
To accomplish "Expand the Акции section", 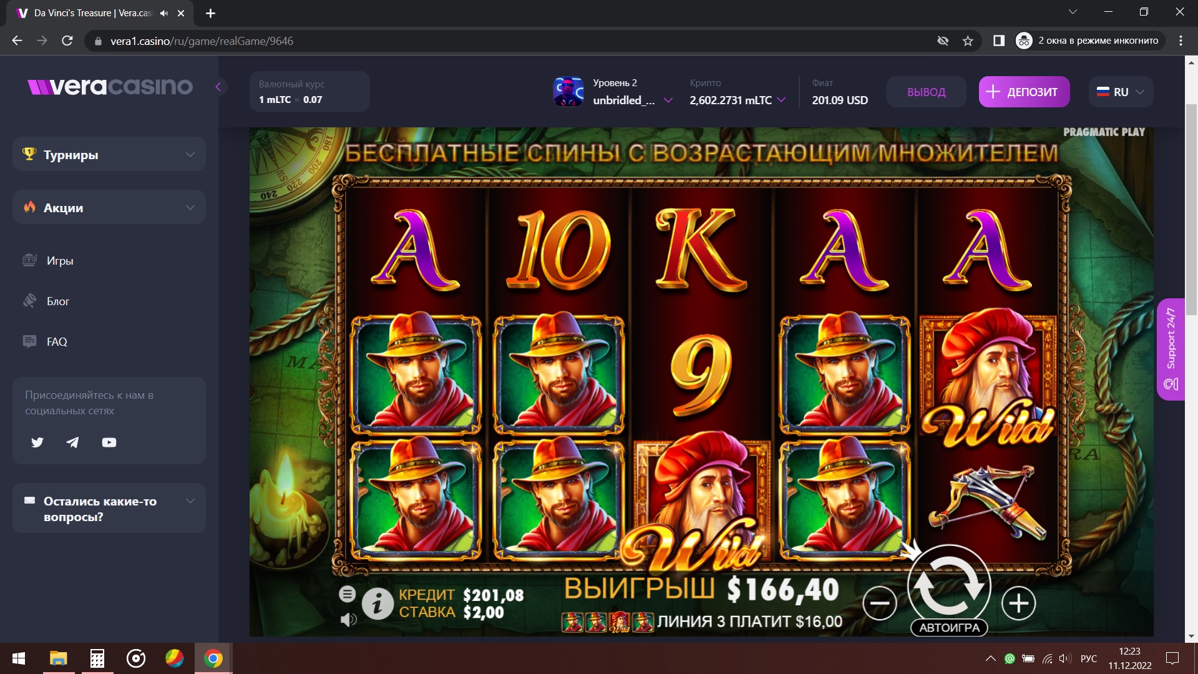I will 109,207.
